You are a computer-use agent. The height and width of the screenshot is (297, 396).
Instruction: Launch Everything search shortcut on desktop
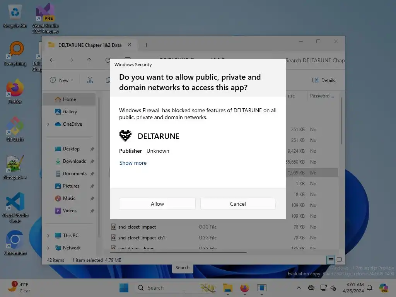tap(15, 54)
